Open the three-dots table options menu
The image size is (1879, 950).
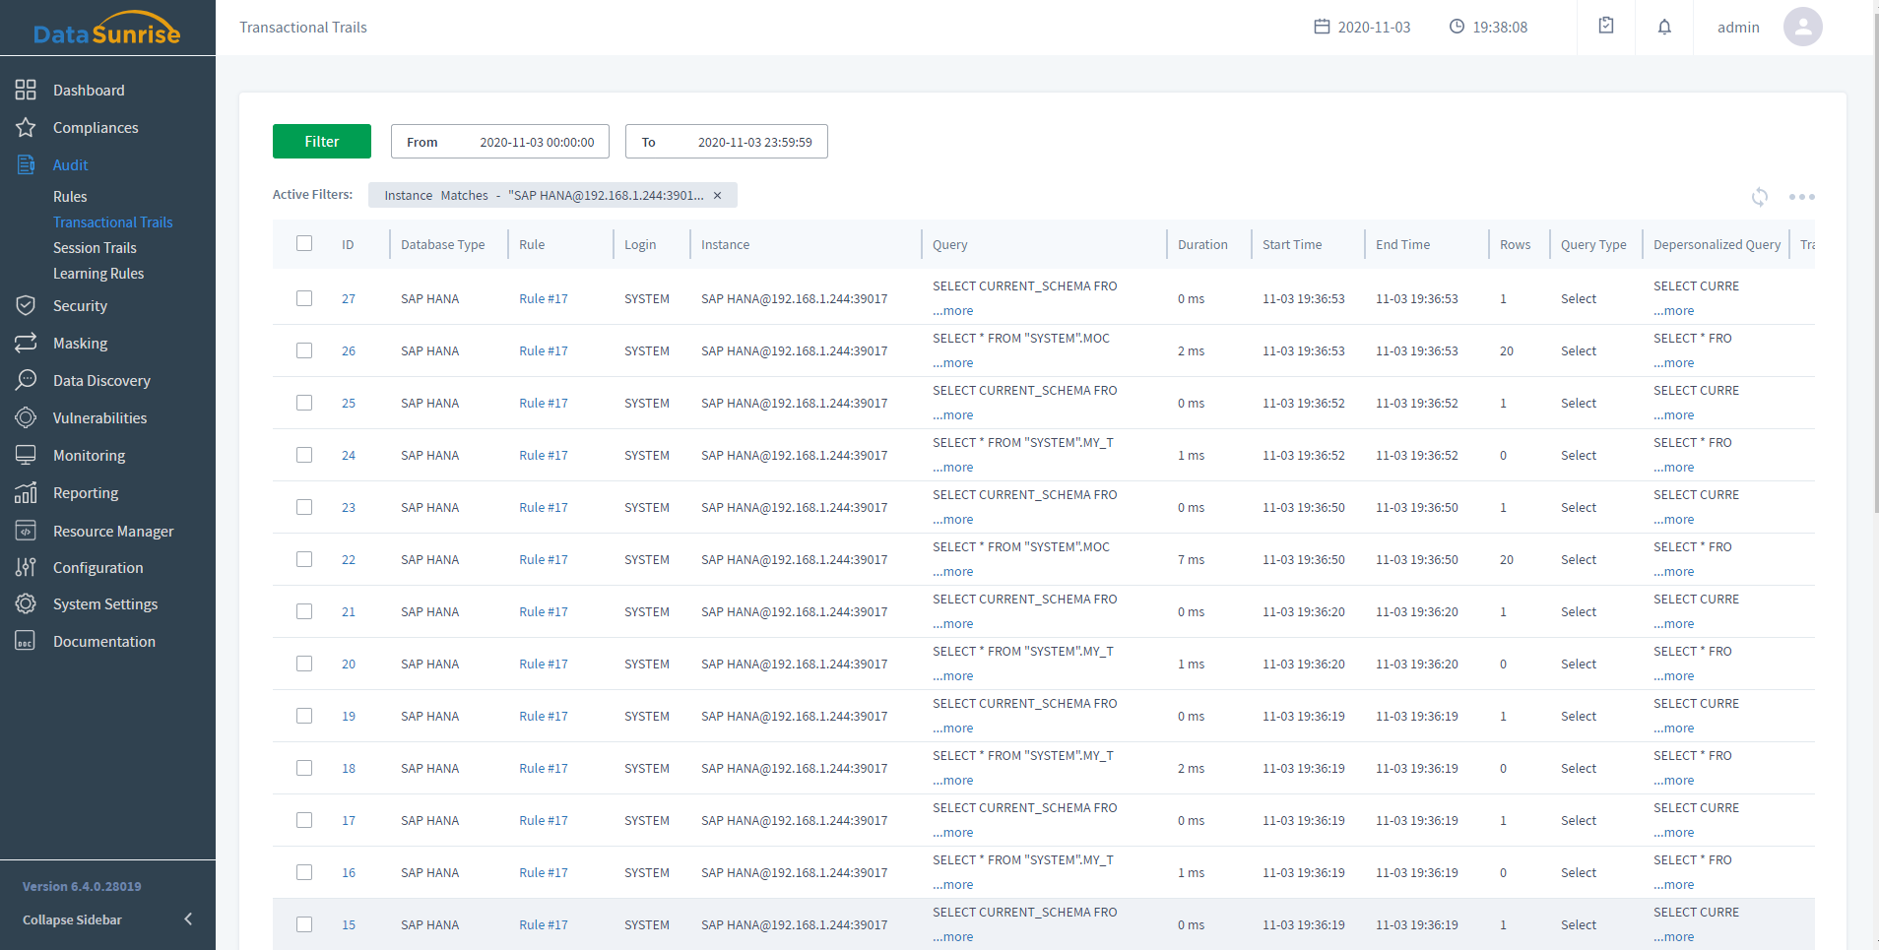(x=1801, y=197)
